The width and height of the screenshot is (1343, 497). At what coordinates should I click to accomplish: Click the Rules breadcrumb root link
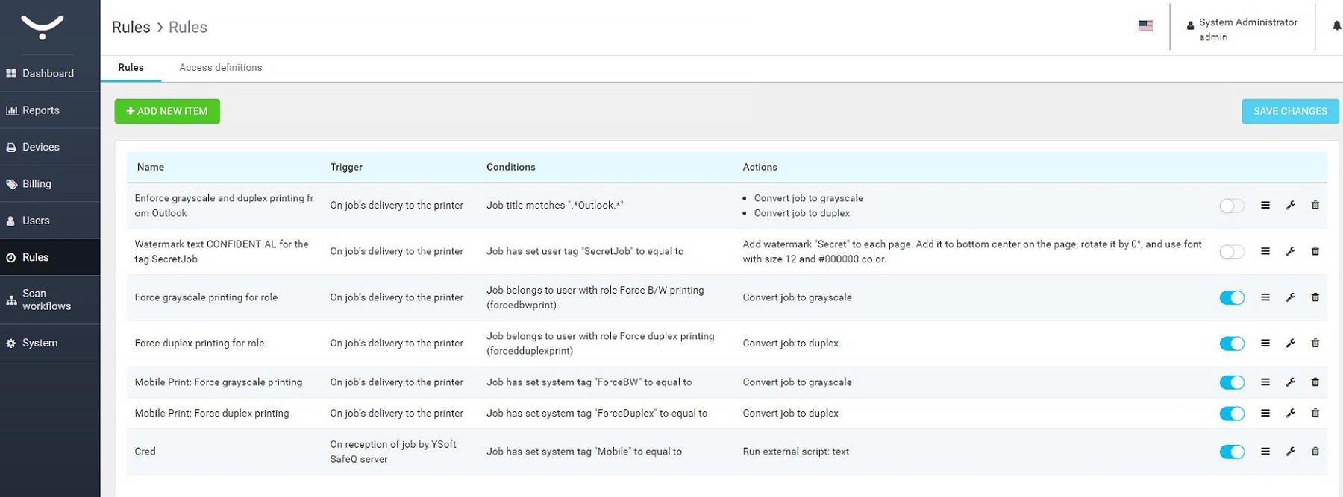click(131, 28)
